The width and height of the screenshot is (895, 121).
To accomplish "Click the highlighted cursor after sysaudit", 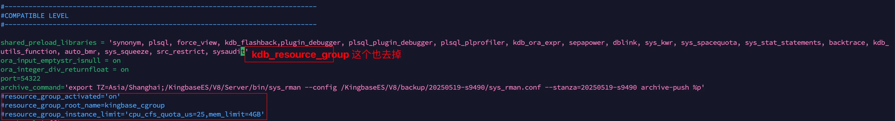I will [243, 52].
